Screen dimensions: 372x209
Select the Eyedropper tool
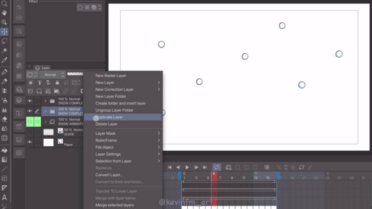pyautogui.click(x=4, y=60)
